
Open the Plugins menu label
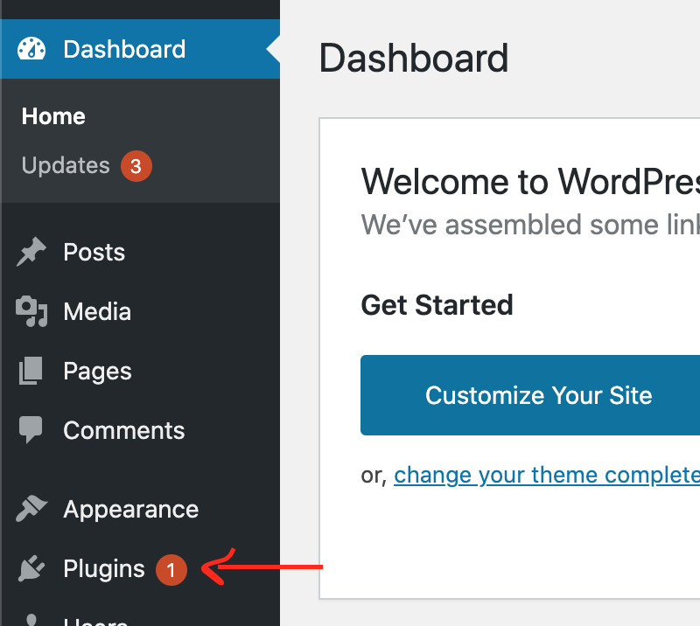coord(104,569)
